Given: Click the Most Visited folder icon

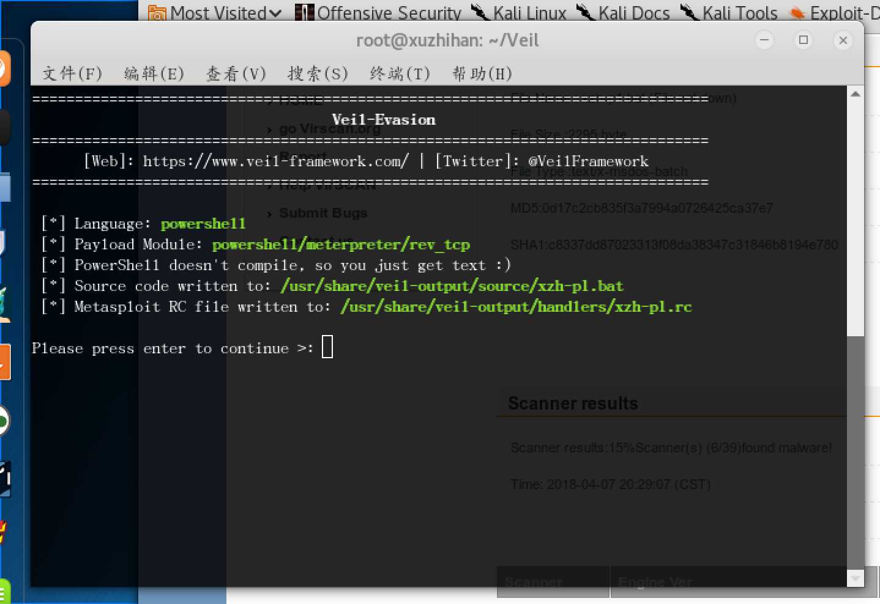Looking at the screenshot, I should (x=157, y=13).
